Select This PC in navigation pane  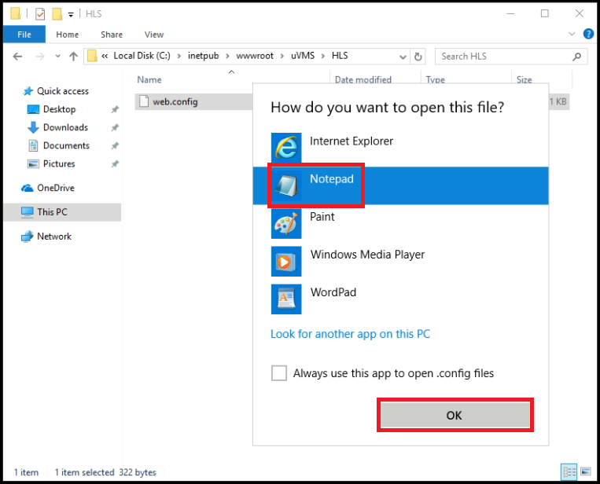52,212
